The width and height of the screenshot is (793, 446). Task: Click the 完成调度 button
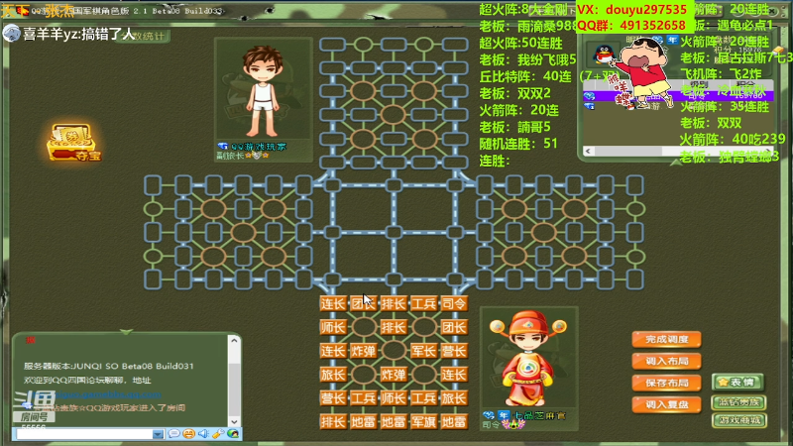(x=666, y=339)
